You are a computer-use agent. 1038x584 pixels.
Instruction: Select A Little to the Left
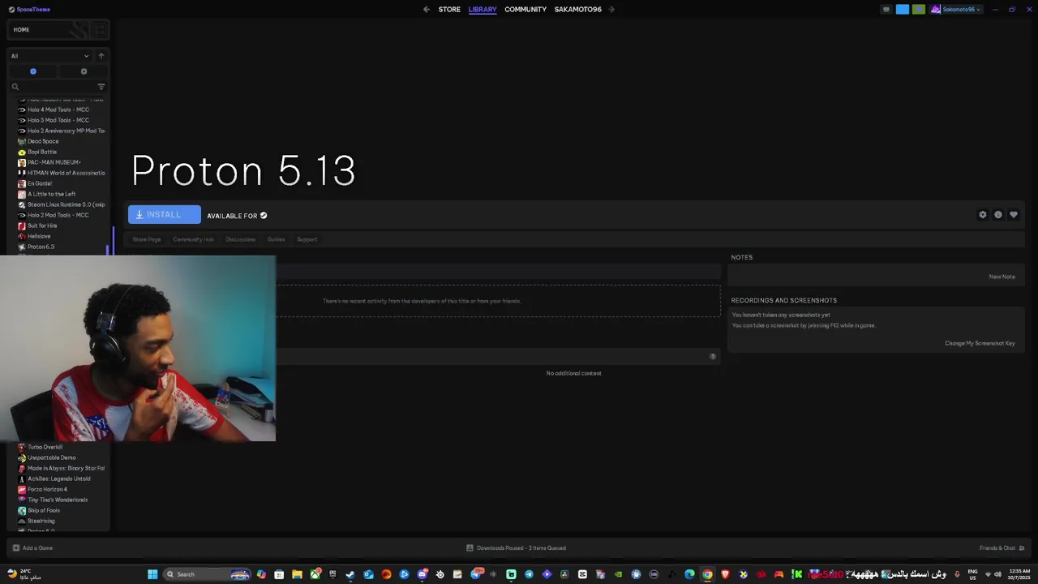(x=51, y=194)
